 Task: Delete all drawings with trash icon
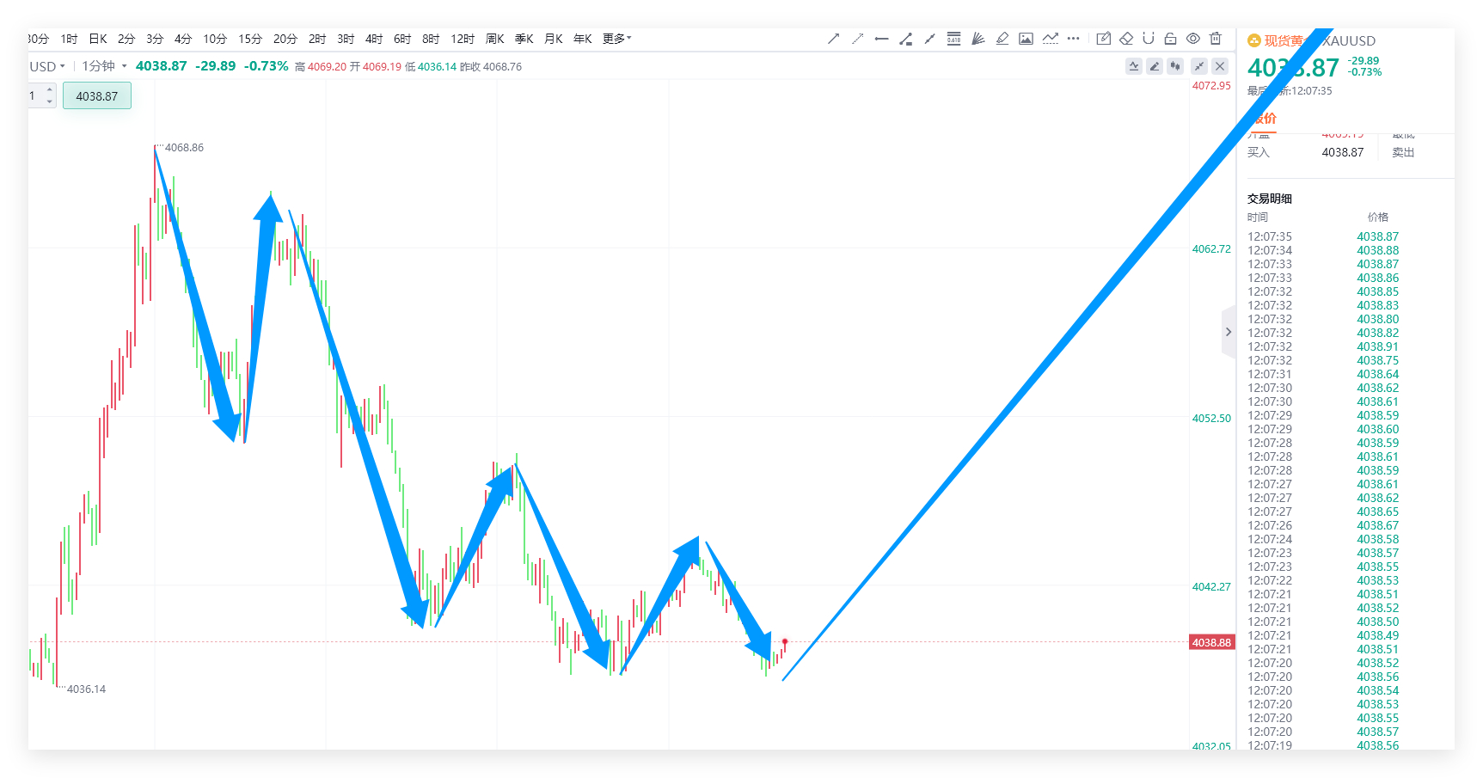[1216, 39]
